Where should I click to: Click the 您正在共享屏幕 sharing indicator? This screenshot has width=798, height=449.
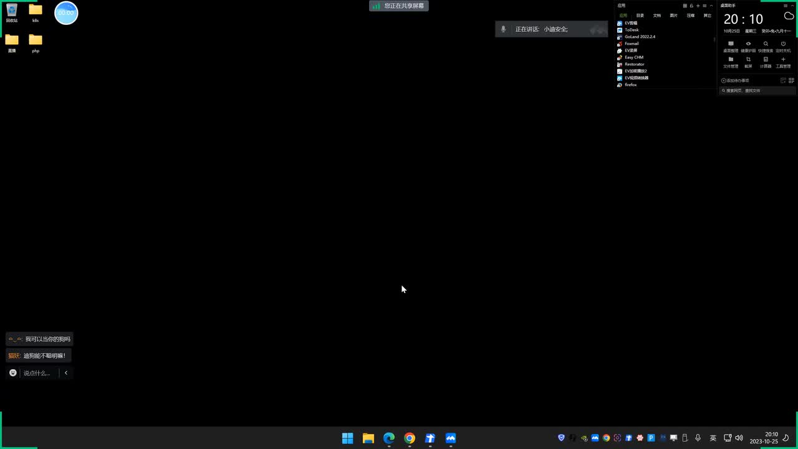point(399,6)
